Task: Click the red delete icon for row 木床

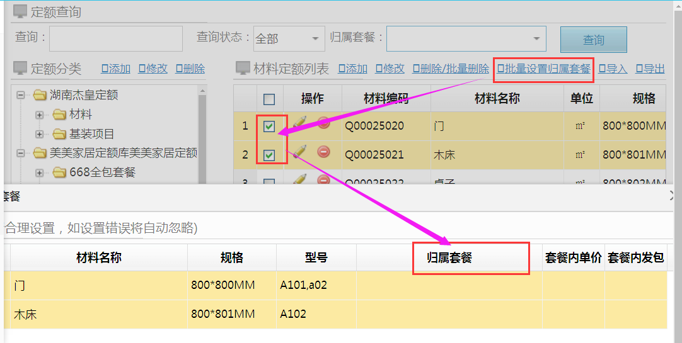Action: pos(323,152)
